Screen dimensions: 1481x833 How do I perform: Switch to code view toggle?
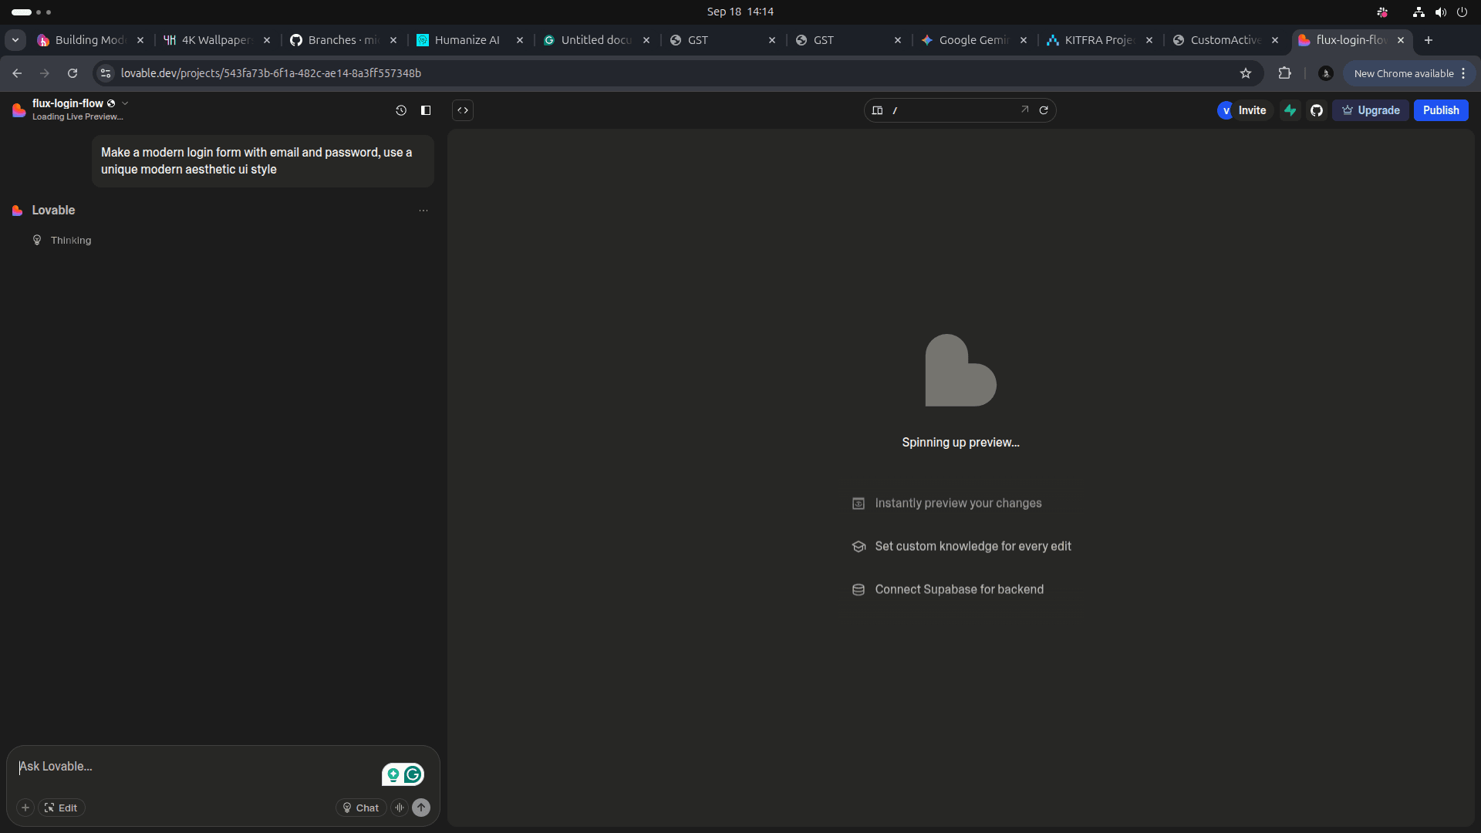coord(463,110)
